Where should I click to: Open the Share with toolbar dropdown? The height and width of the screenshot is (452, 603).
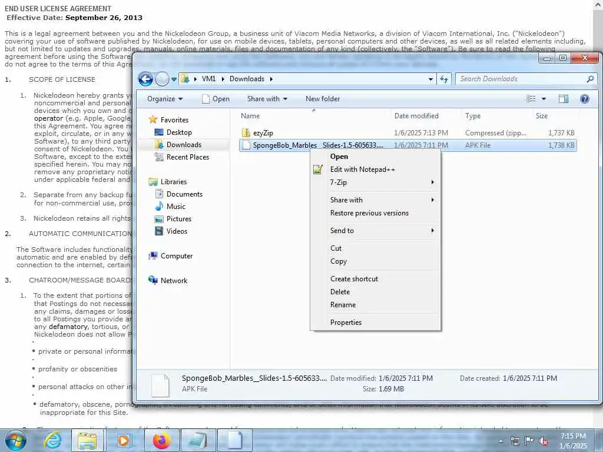pos(267,99)
